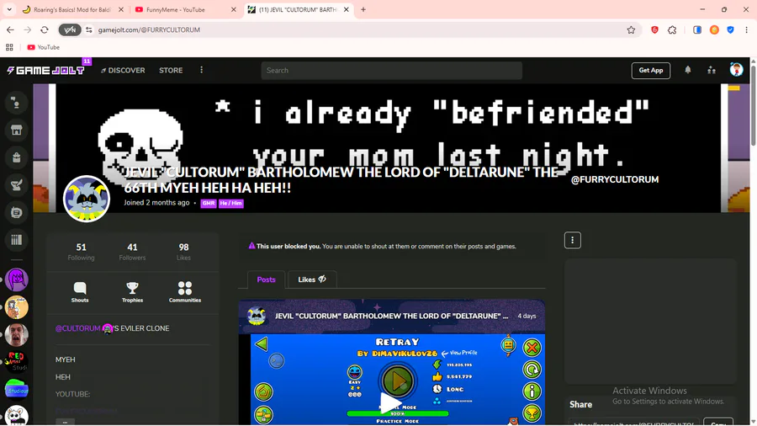Open the sidebar backpack icon
Image resolution: width=757 pixels, height=426 pixels.
[17, 157]
